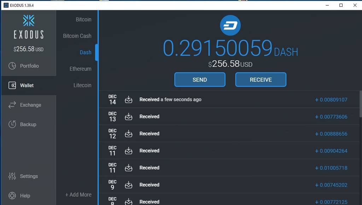Click the Backup clock icon

pos(12,124)
